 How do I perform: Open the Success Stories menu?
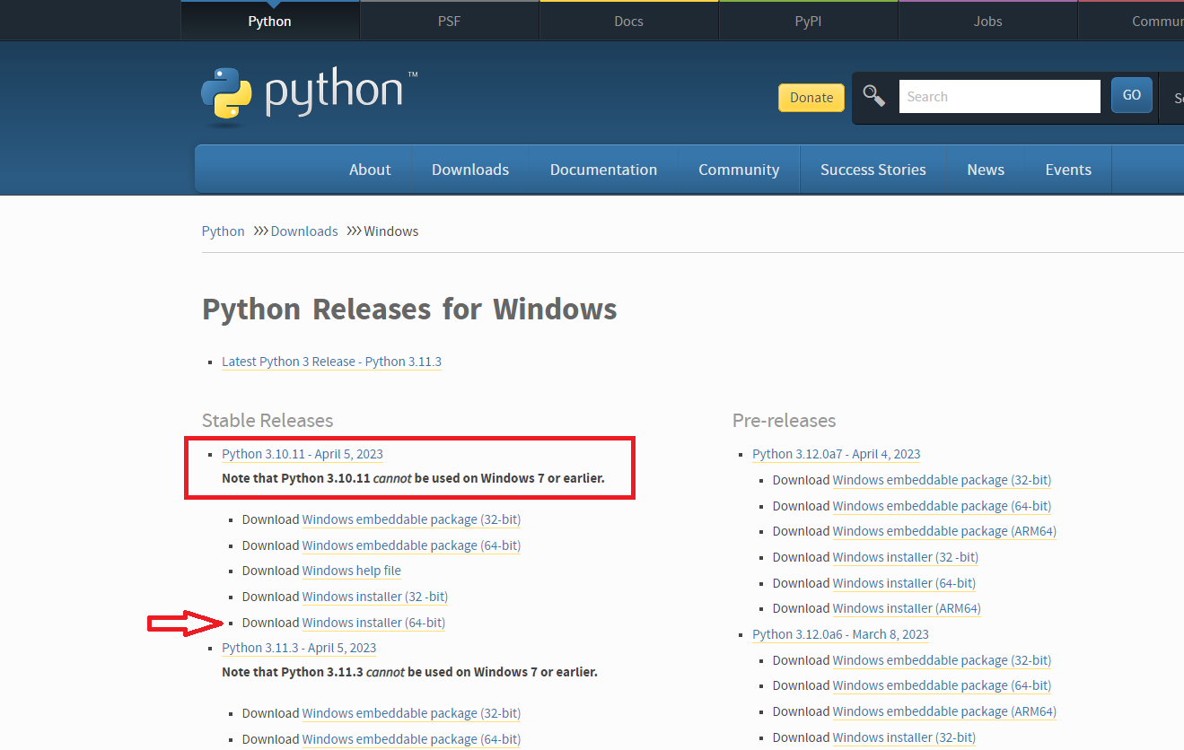[873, 170]
